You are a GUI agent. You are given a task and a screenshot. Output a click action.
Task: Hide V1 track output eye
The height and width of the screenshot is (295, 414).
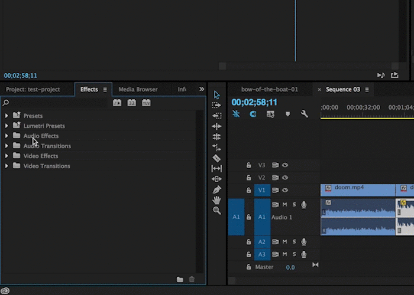click(285, 190)
